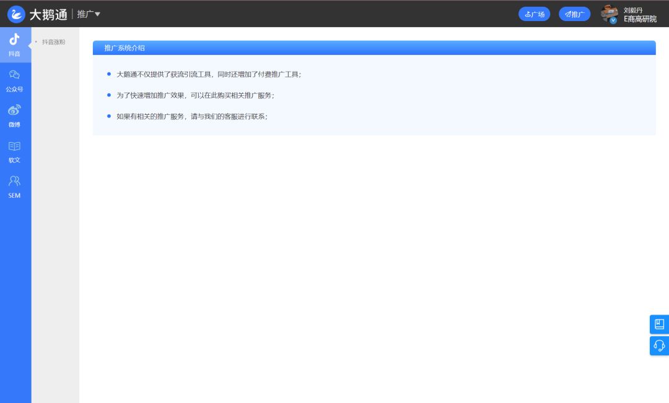Open the help manual book icon
Image resolution: width=669 pixels, height=403 pixels.
659,325
